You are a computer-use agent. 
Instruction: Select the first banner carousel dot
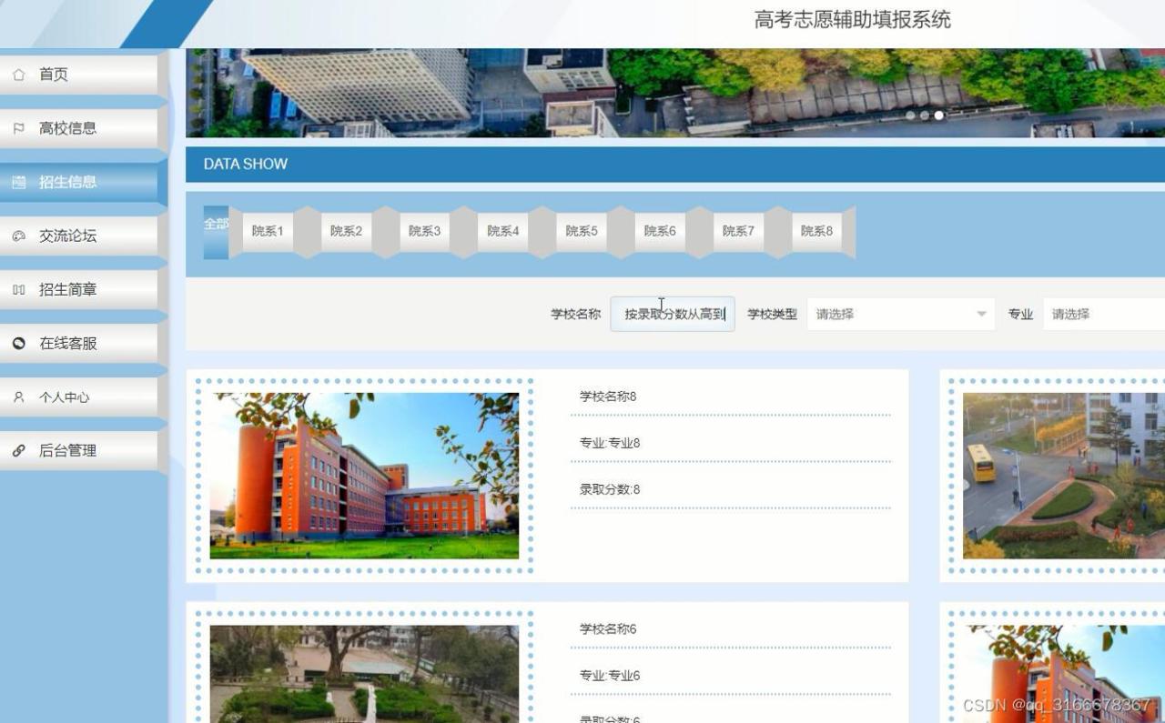coord(910,115)
